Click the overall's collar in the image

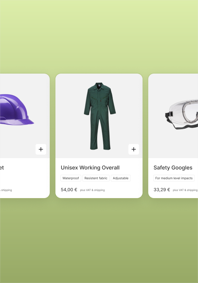(99, 85)
